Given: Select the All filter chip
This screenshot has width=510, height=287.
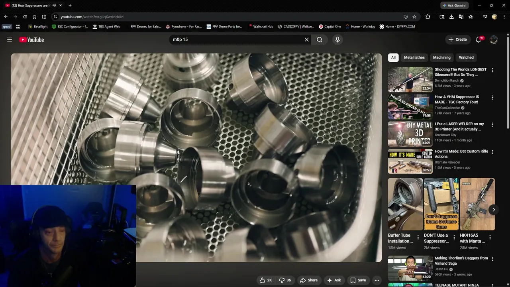Looking at the screenshot, I should click(393, 57).
